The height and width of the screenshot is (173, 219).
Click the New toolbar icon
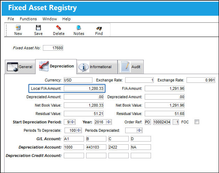tap(18, 28)
